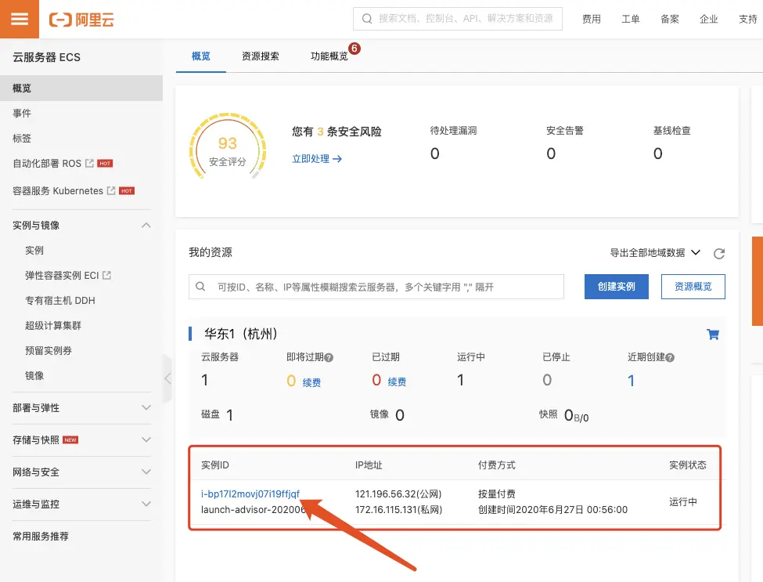This screenshot has width=763, height=582.
Task: Open the 备案 top menu
Action: (670, 19)
